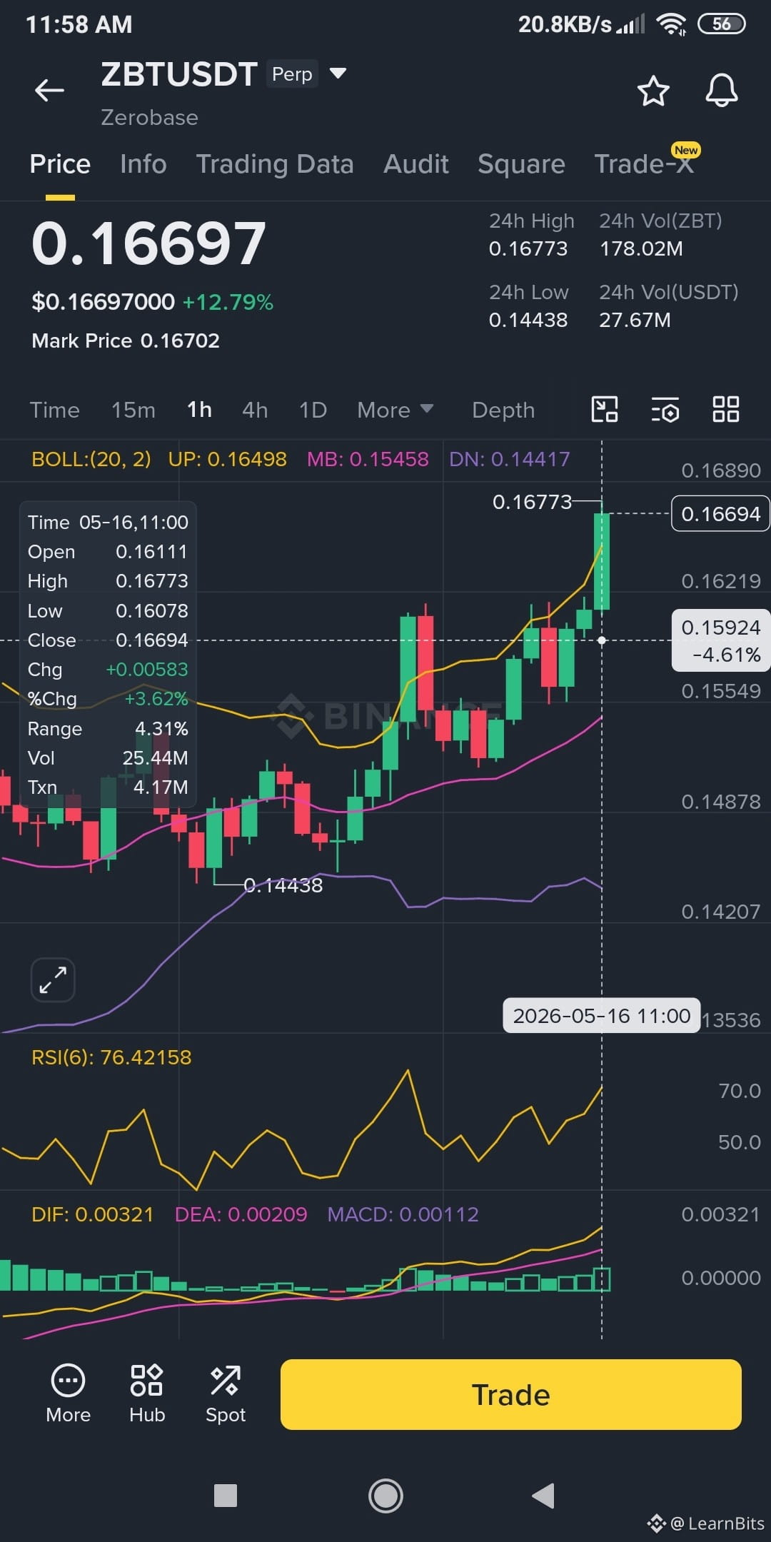Tap the Perp contract type badge
Image resolution: width=771 pixels, height=1542 pixels.
(292, 74)
